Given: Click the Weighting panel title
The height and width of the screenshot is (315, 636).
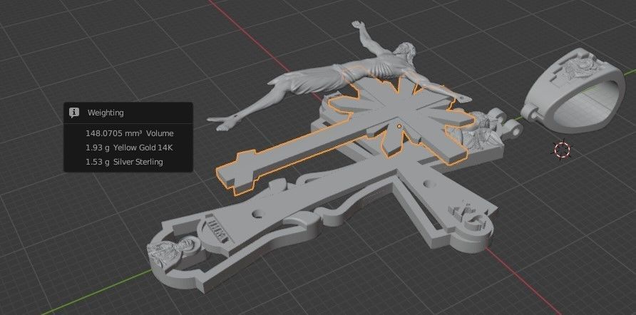Looking at the screenshot, I should pyautogui.click(x=106, y=113).
